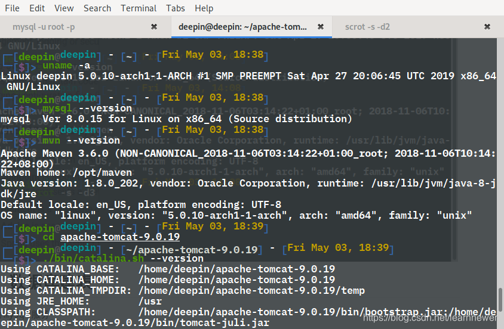Open the Search menu

click(x=97, y=8)
